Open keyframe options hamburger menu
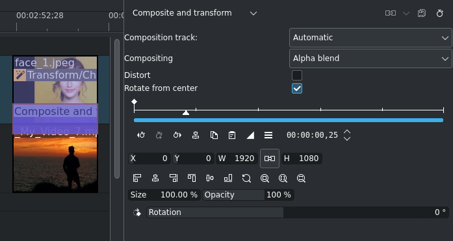The width and height of the screenshot is (453, 241). 268,135
